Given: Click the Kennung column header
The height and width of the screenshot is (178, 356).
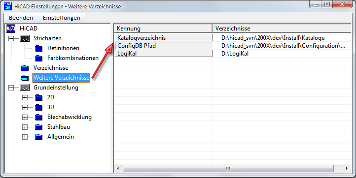Looking at the screenshot, I should pos(163,29).
